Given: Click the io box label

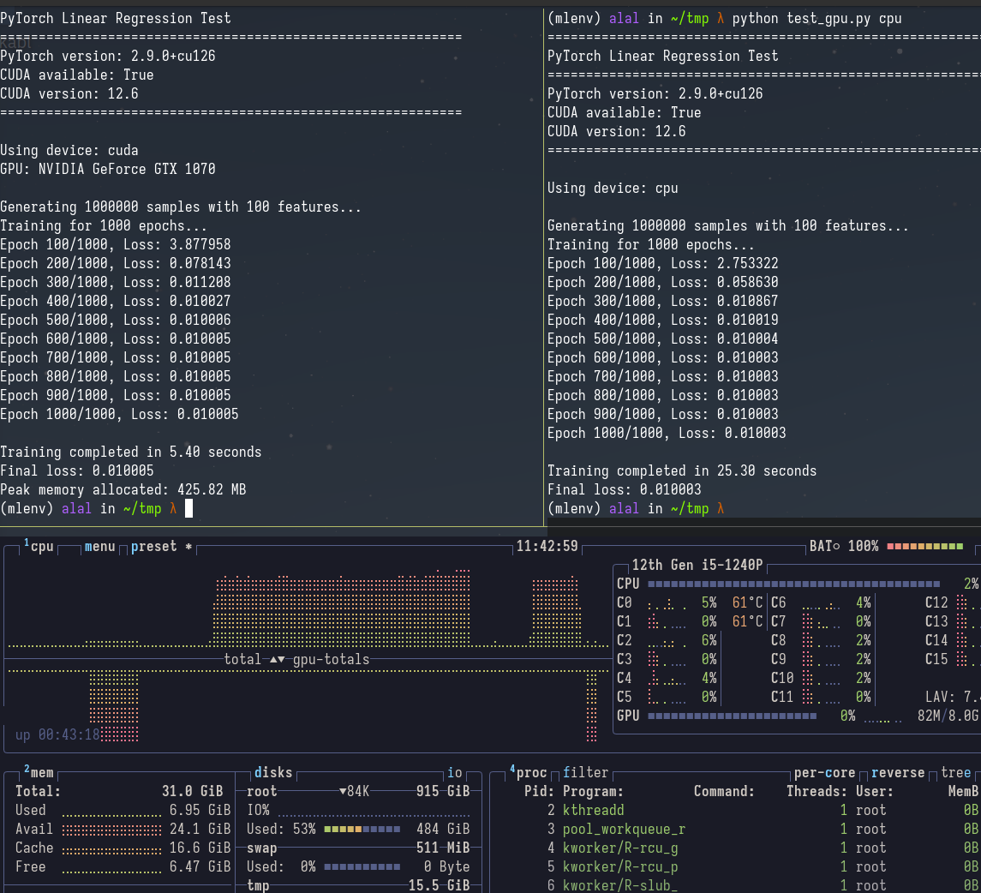Looking at the screenshot, I should click(x=456, y=772).
